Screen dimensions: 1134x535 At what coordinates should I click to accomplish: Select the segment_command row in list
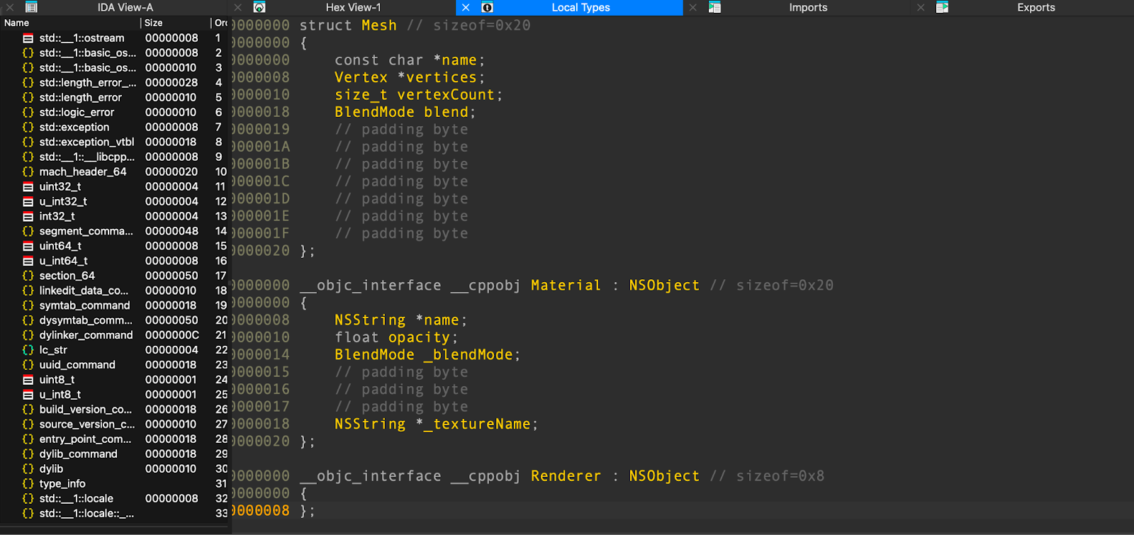tap(86, 231)
